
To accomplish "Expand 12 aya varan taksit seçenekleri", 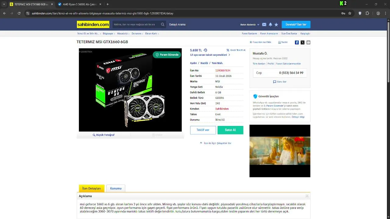I will [x=210, y=55].
